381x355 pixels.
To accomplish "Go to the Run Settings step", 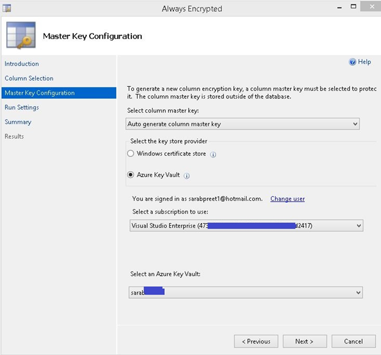I will [x=21, y=107].
